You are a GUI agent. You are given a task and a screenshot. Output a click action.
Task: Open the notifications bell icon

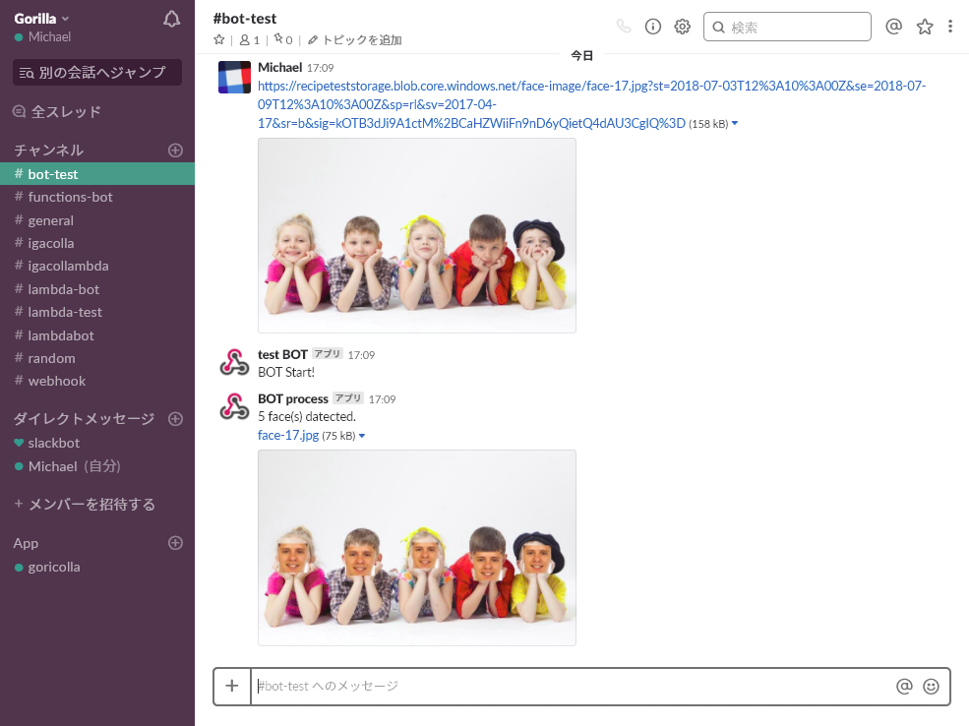[x=172, y=19]
